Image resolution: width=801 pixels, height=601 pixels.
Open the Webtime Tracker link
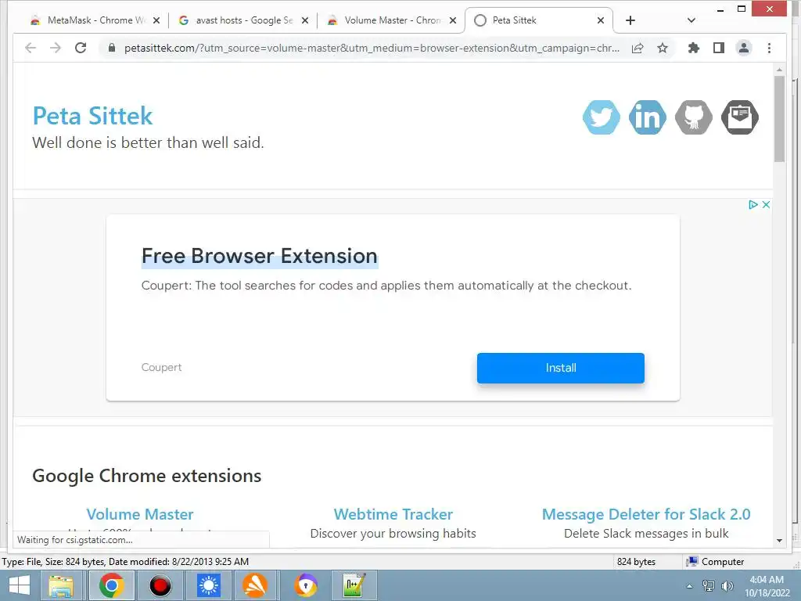click(x=393, y=514)
